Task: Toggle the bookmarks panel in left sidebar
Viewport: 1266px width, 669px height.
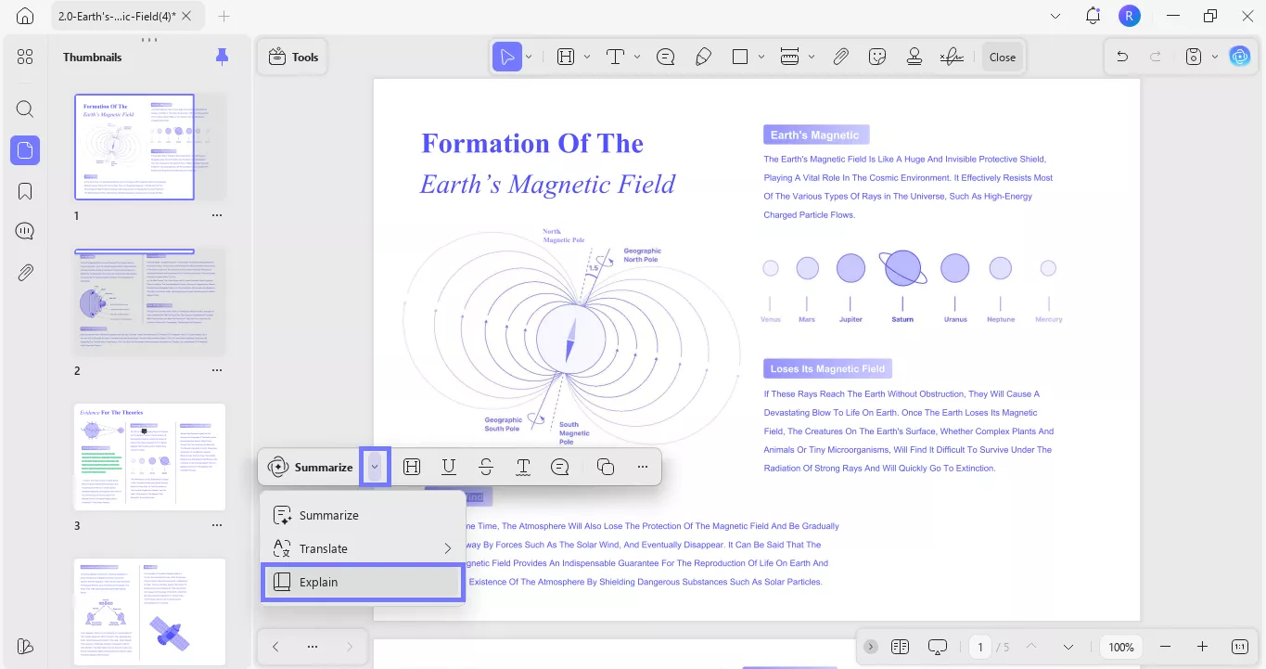Action: [25, 191]
